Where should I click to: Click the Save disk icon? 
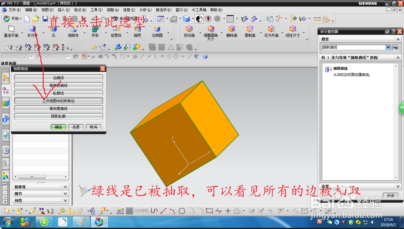pyautogui.click(x=45, y=19)
